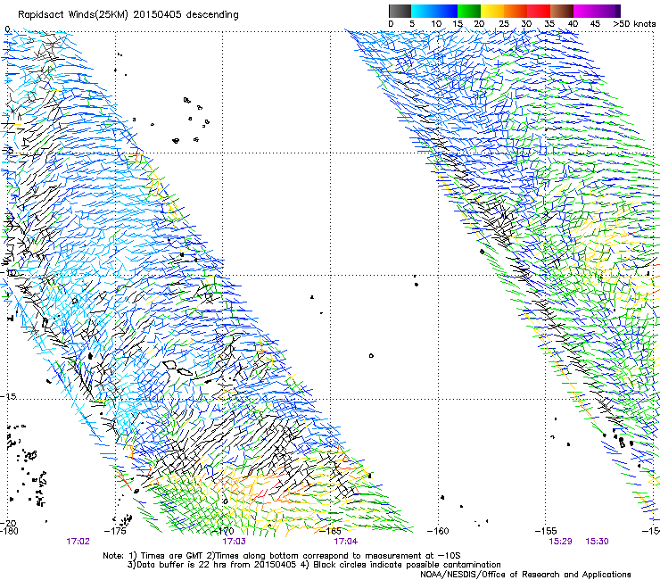The height and width of the screenshot is (580, 660).
Task: Click the '17:02' swath time label
Action: (x=78, y=542)
